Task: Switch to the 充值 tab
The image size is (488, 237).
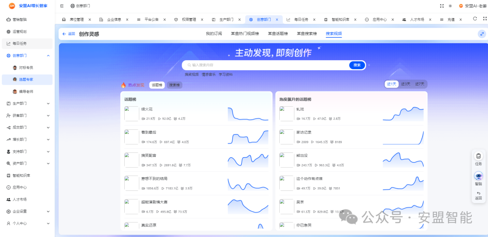Action: click(x=450, y=19)
